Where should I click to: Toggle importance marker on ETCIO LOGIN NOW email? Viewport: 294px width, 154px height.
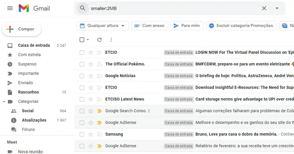[99, 53]
